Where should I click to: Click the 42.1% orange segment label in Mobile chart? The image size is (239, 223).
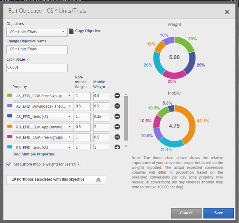coord(203,121)
